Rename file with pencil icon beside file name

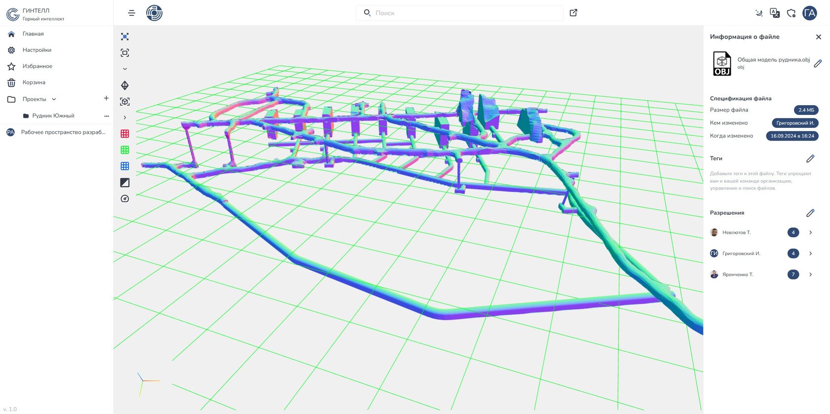818,63
